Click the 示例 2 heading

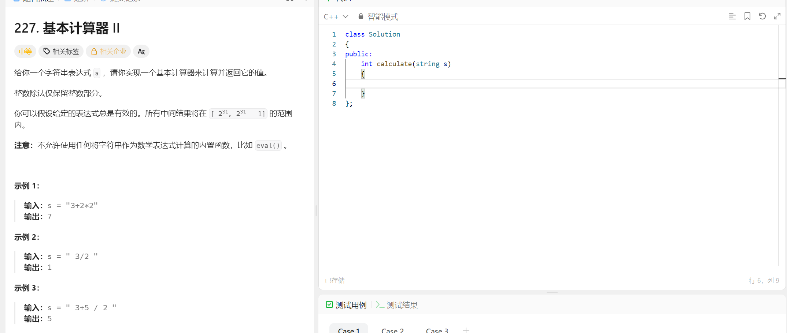[27, 237]
